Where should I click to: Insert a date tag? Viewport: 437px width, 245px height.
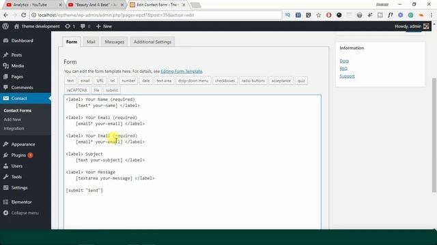coord(145,81)
